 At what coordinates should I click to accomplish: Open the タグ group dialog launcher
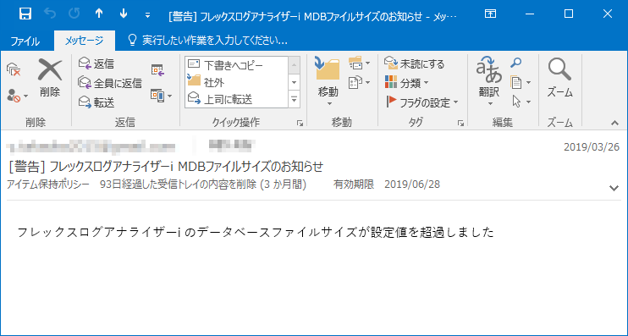click(460, 124)
